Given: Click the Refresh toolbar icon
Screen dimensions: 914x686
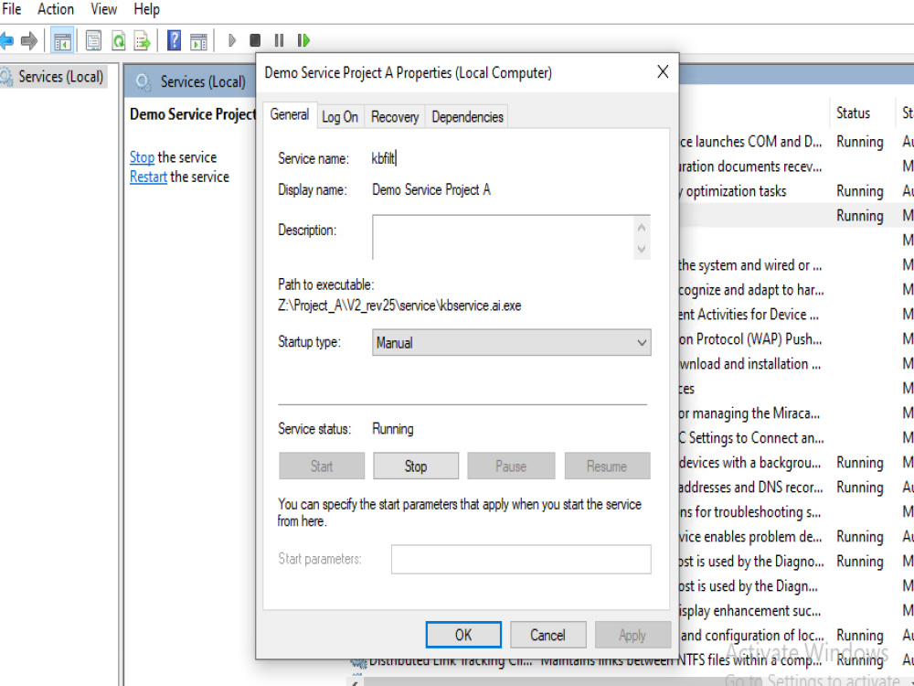Looking at the screenshot, I should pyautogui.click(x=119, y=41).
